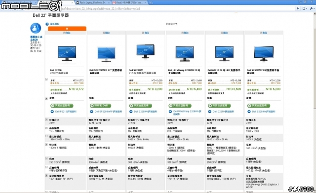Open the page menu icon beside the wrench

click(x=305, y=8)
